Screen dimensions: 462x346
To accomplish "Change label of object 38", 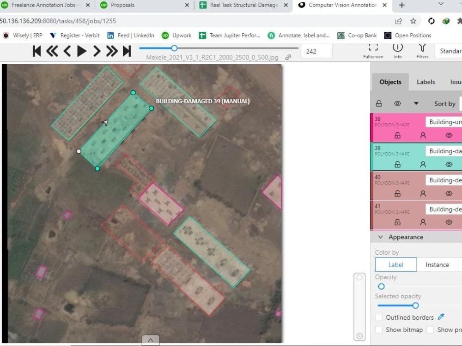I will point(444,122).
